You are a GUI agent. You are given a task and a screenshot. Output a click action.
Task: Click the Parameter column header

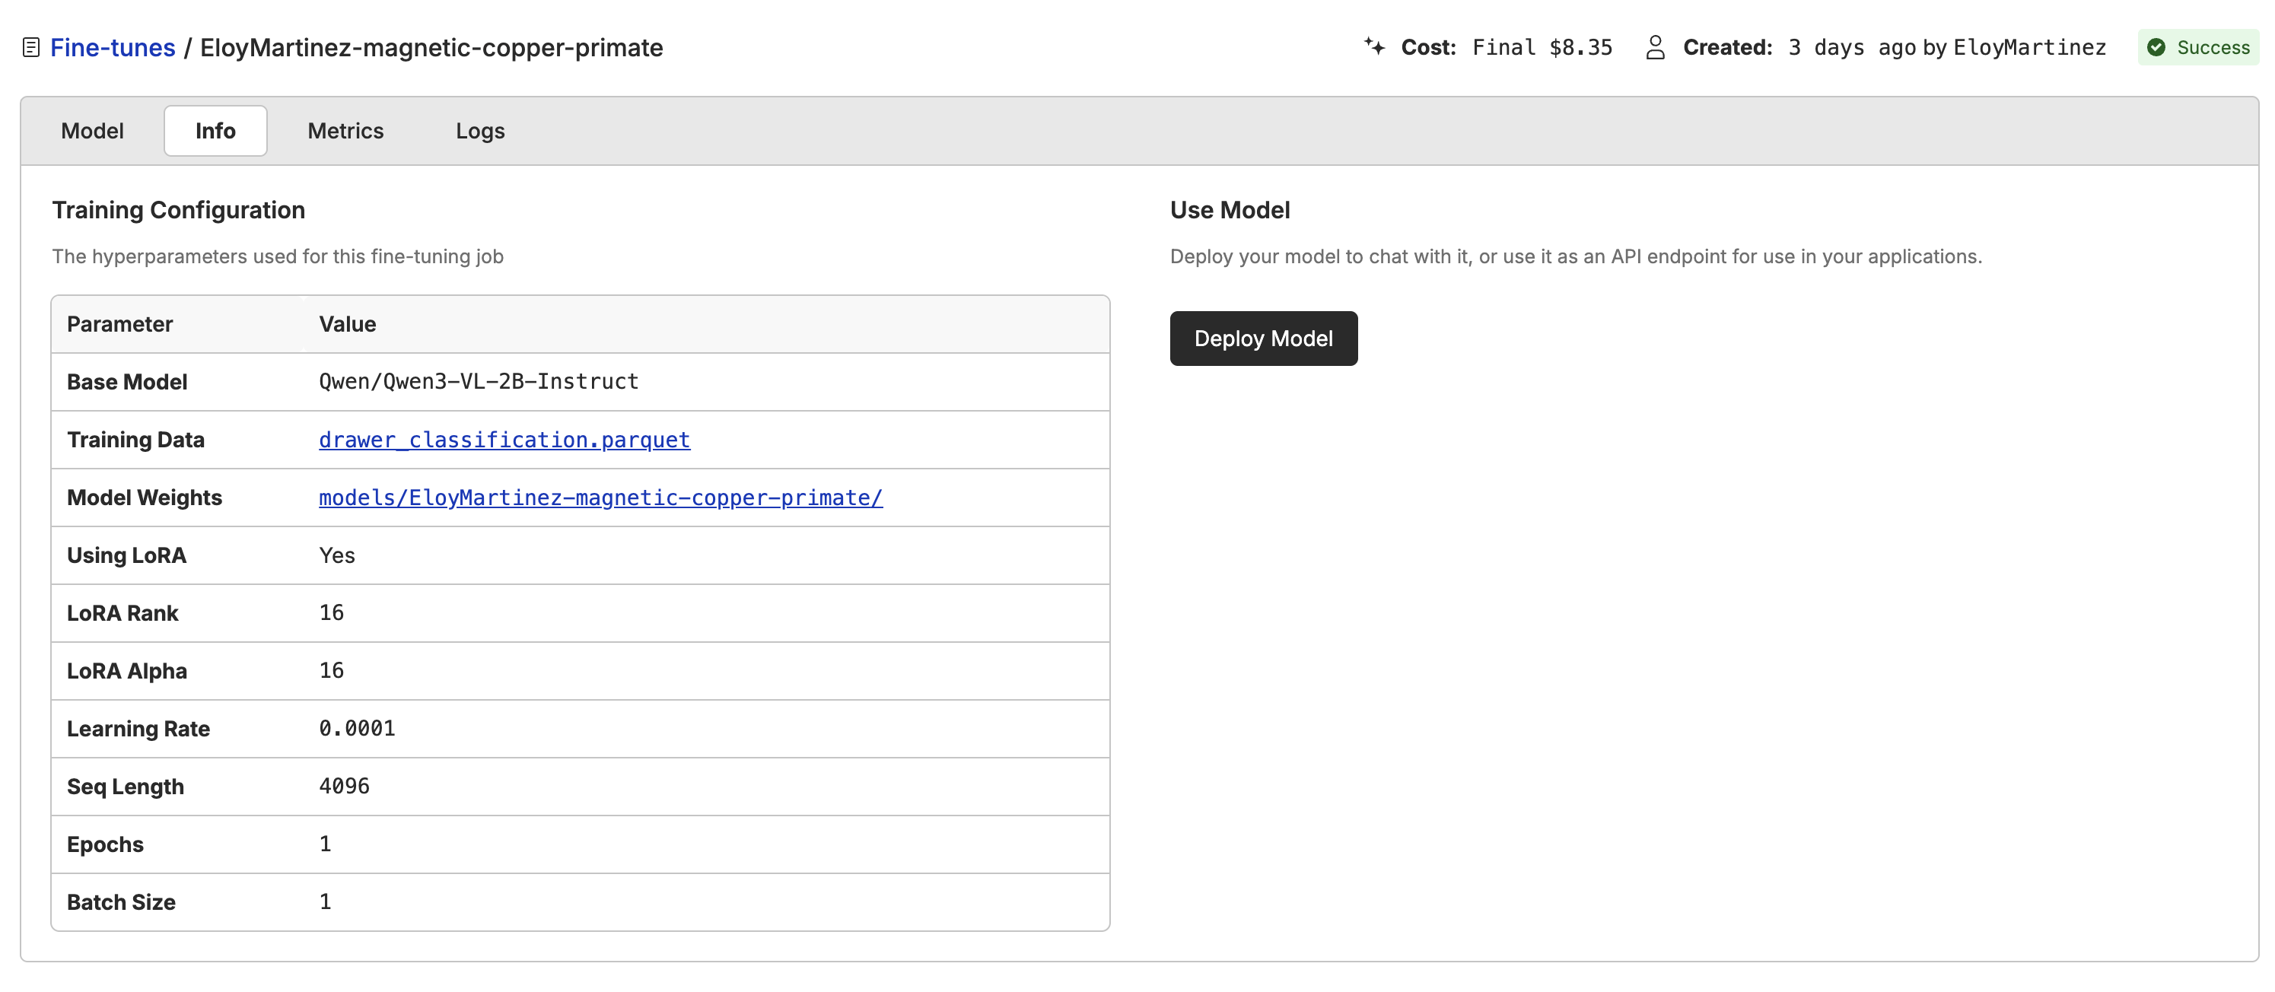click(x=120, y=324)
